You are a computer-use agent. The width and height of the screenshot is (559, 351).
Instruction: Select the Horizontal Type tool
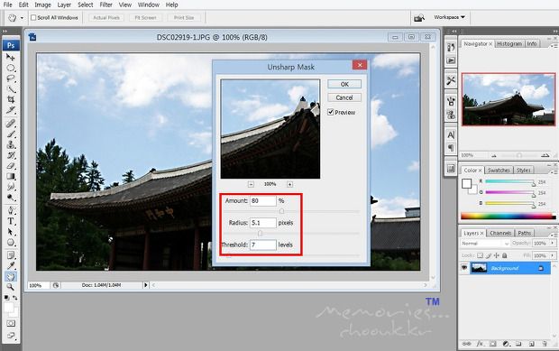pos(11,221)
